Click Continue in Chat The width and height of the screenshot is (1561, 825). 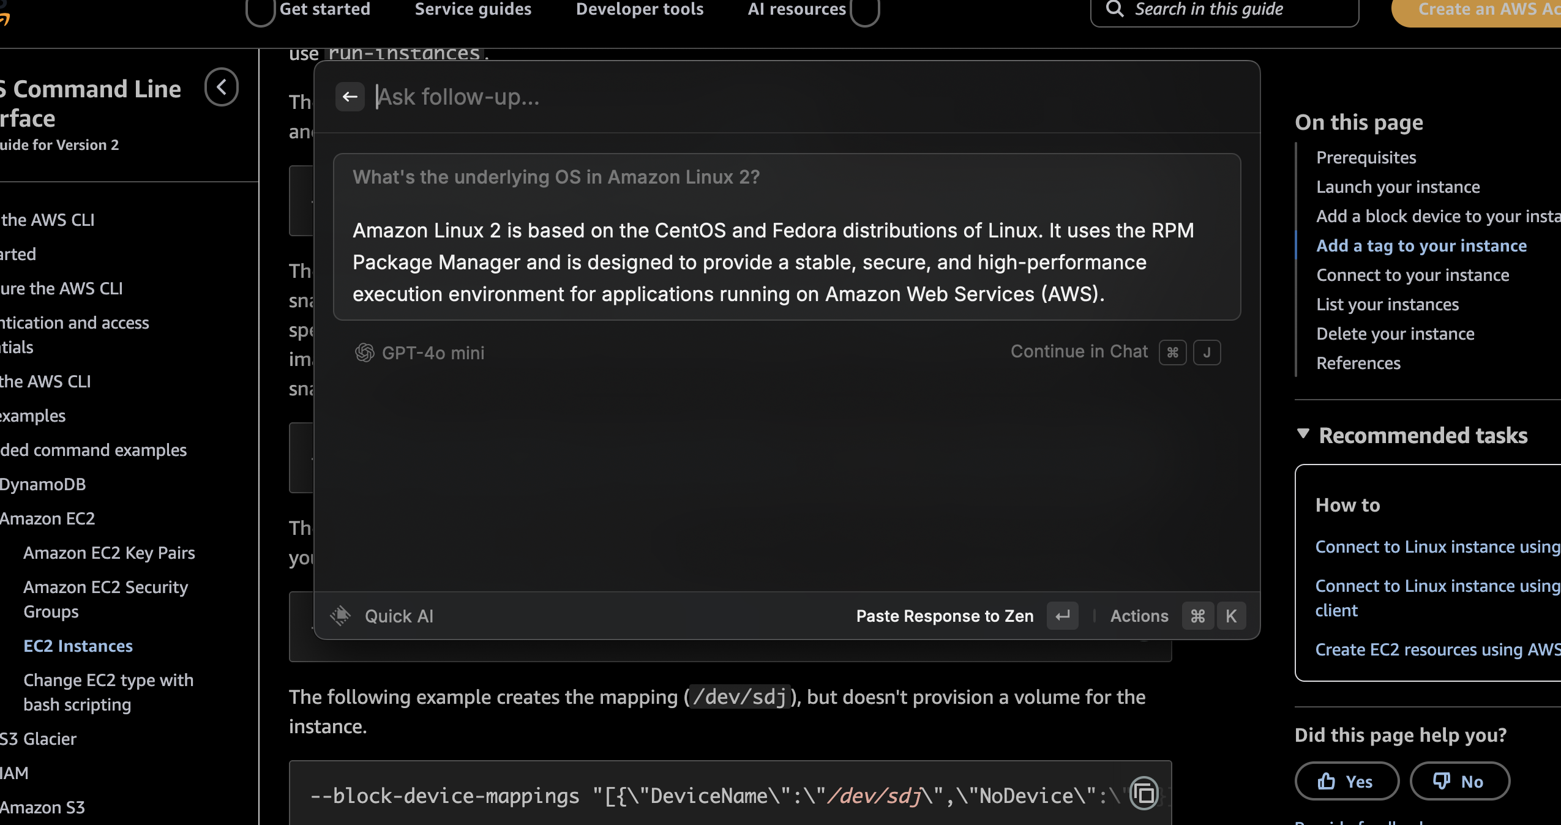pos(1079,351)
